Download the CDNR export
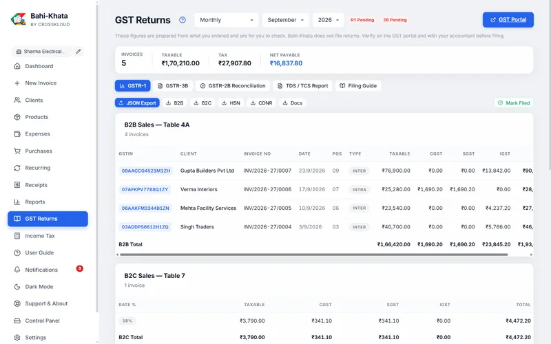Screen dimensions: 551x344 point(261,103)
